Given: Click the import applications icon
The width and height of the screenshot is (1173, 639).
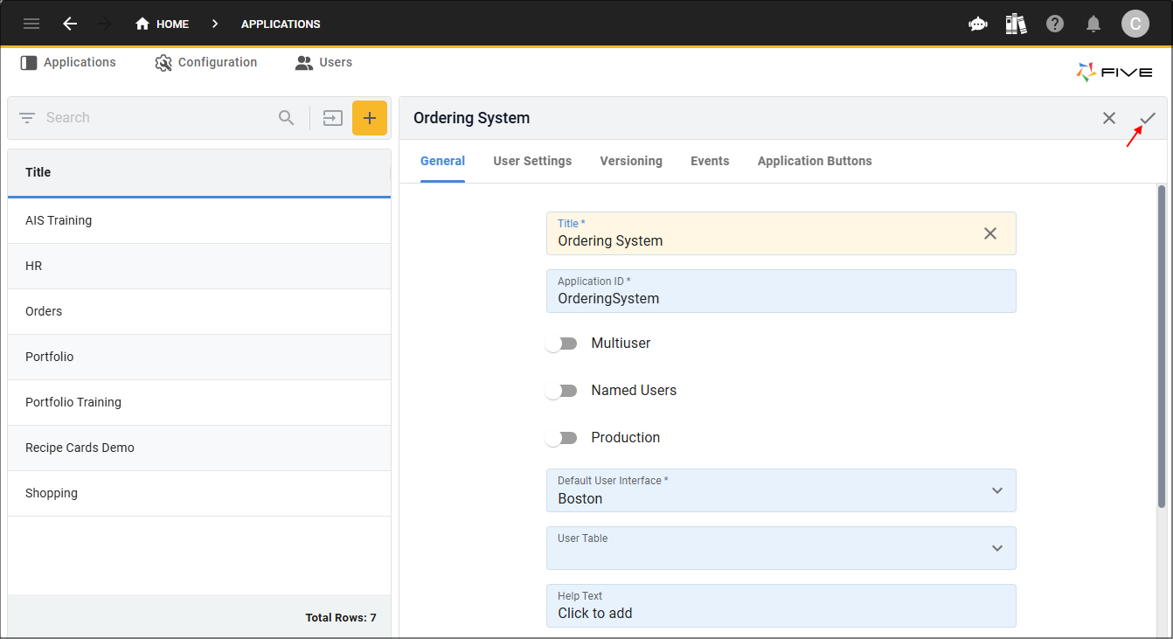Looking at the screenshot, I should [x=332, y=118].
